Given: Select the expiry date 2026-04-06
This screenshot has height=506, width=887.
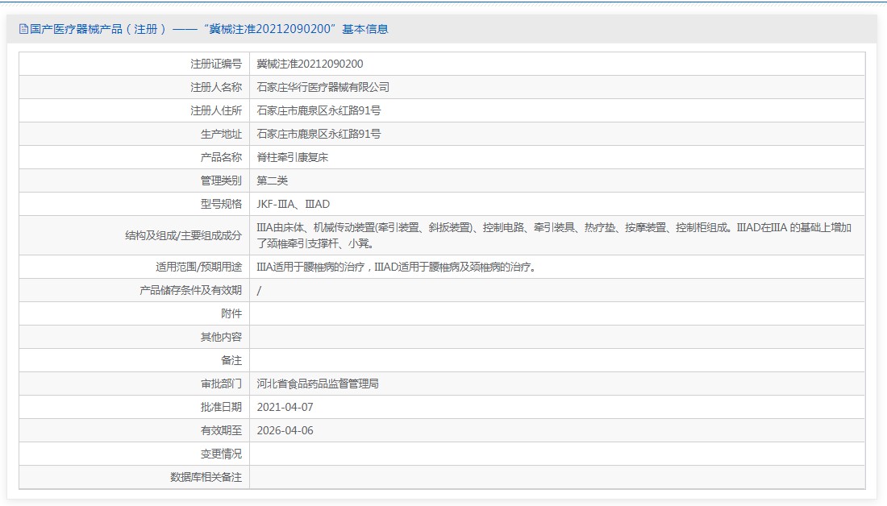Looking at the screenshot, I should click(x=285, y=430).
